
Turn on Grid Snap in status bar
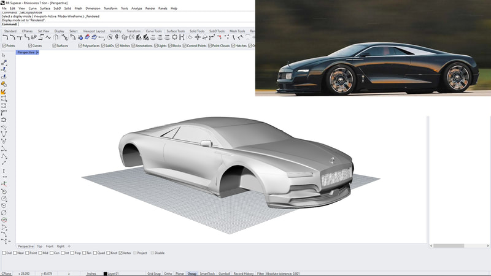pos(154,274)
